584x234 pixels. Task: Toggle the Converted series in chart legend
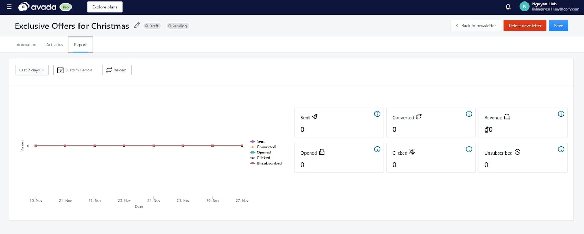(266, 147)
